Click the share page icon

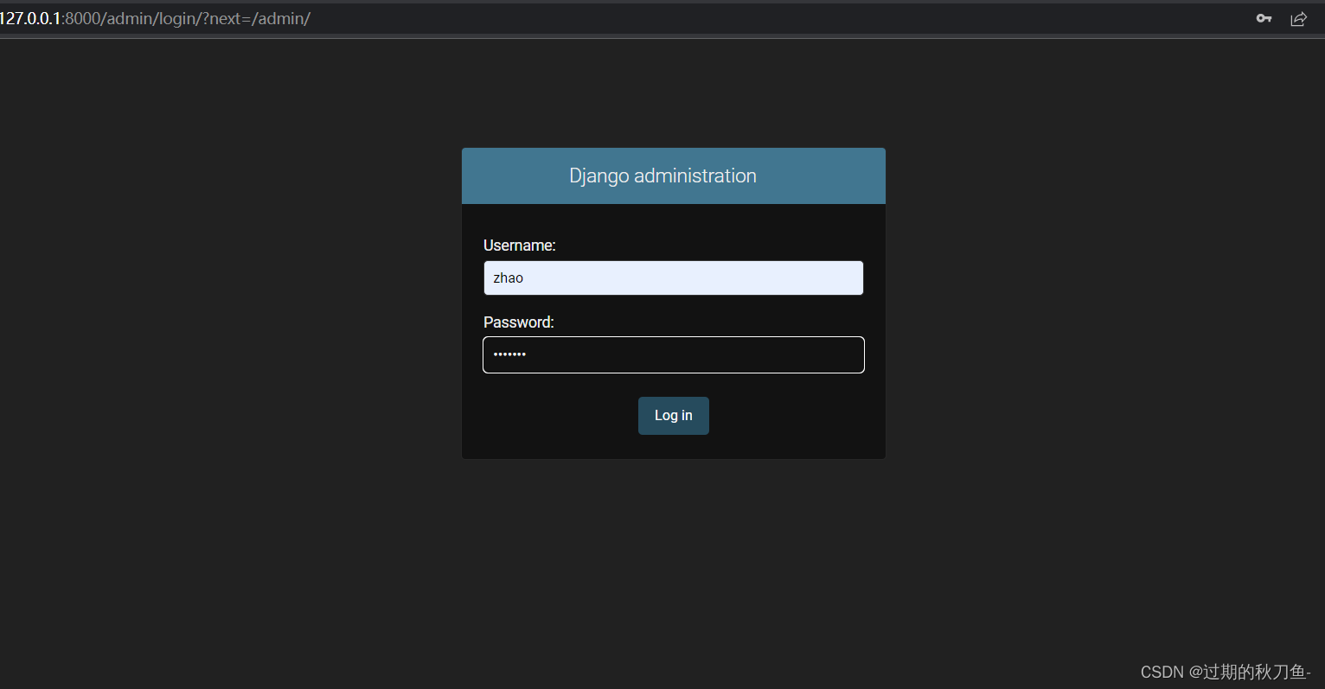[1298, 18]
